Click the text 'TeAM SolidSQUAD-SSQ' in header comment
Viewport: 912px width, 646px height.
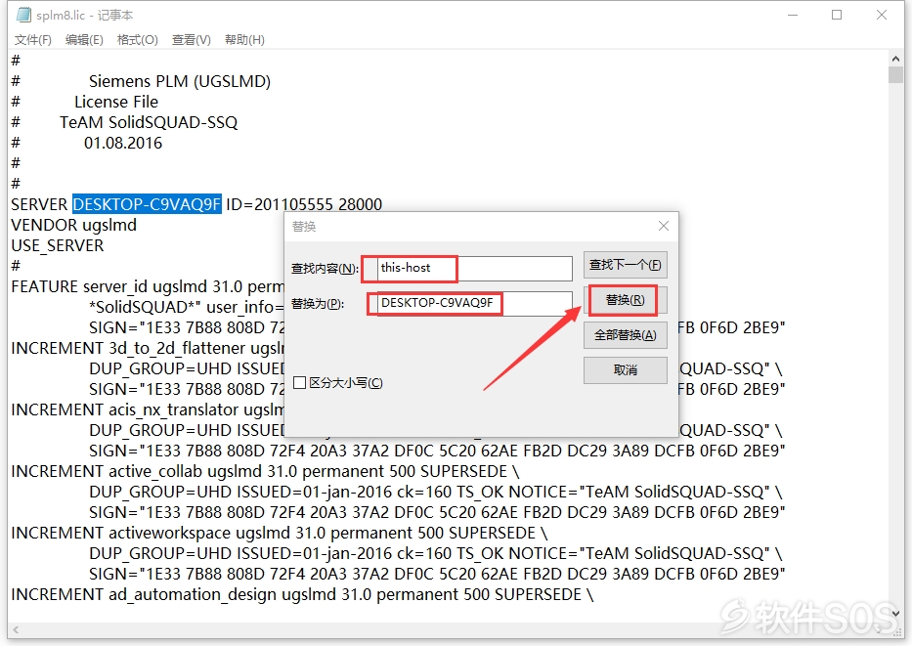click(149, 123)
